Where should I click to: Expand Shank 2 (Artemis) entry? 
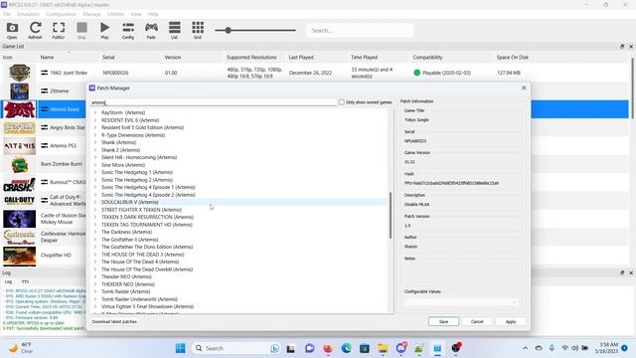[x=95, y=150]
